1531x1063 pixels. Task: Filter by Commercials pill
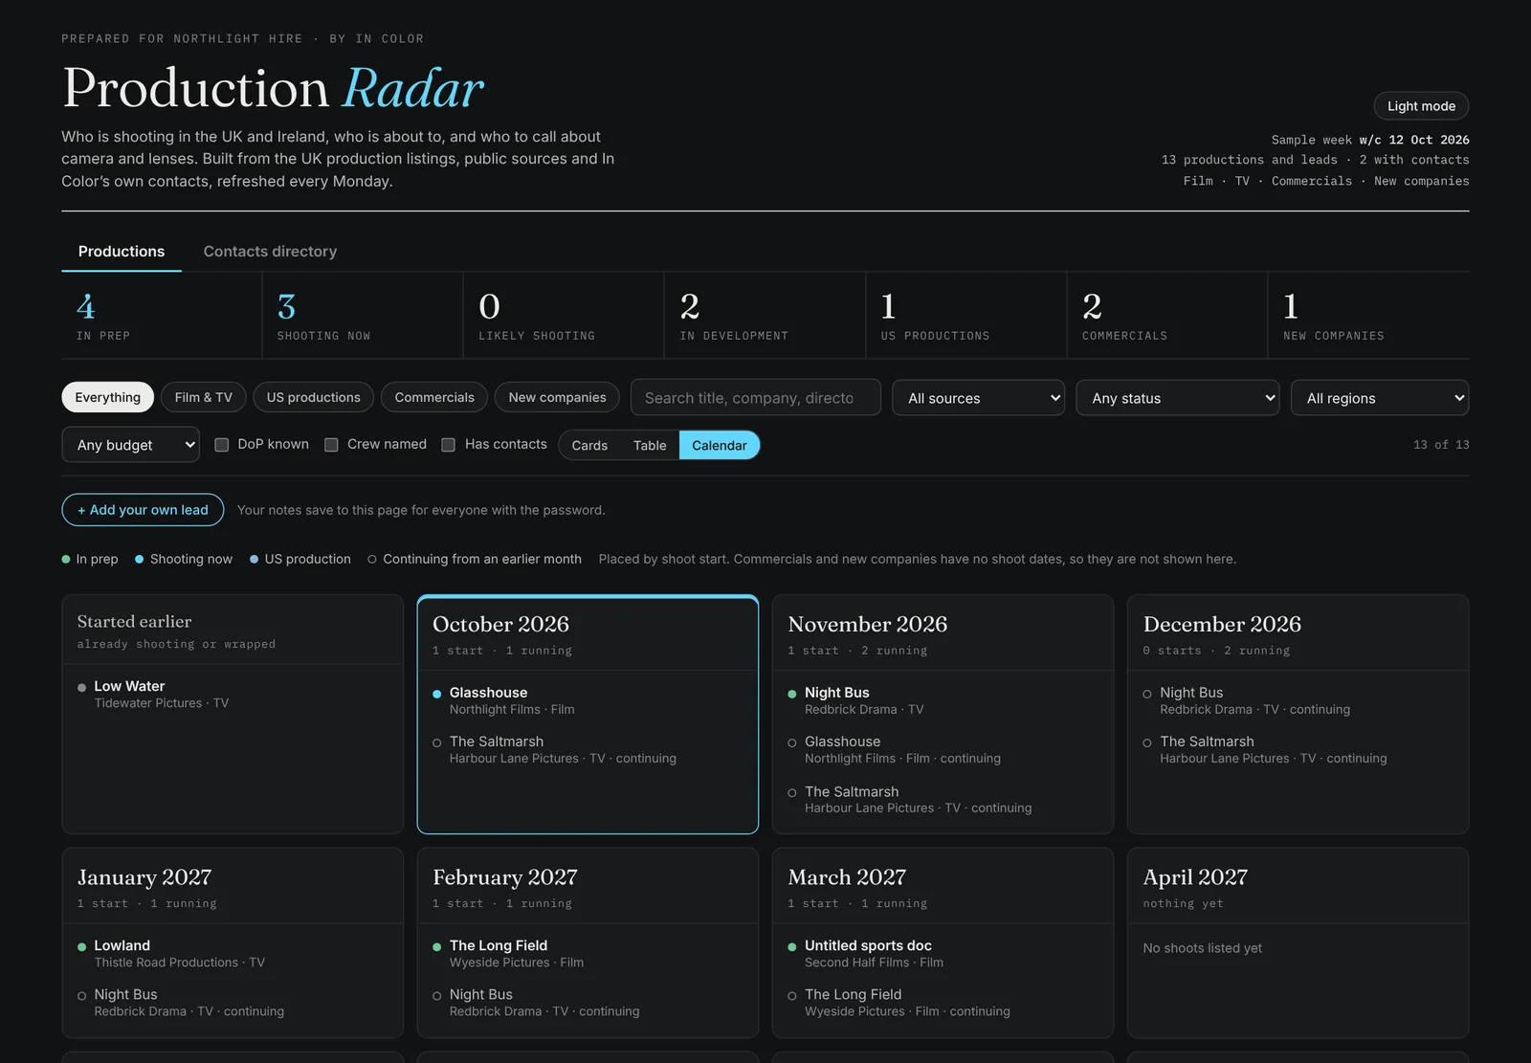[x=434, y=397]
